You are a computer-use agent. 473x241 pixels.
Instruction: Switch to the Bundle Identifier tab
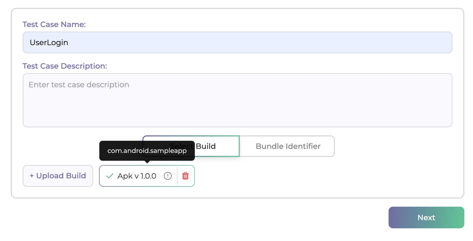(288, 146)
